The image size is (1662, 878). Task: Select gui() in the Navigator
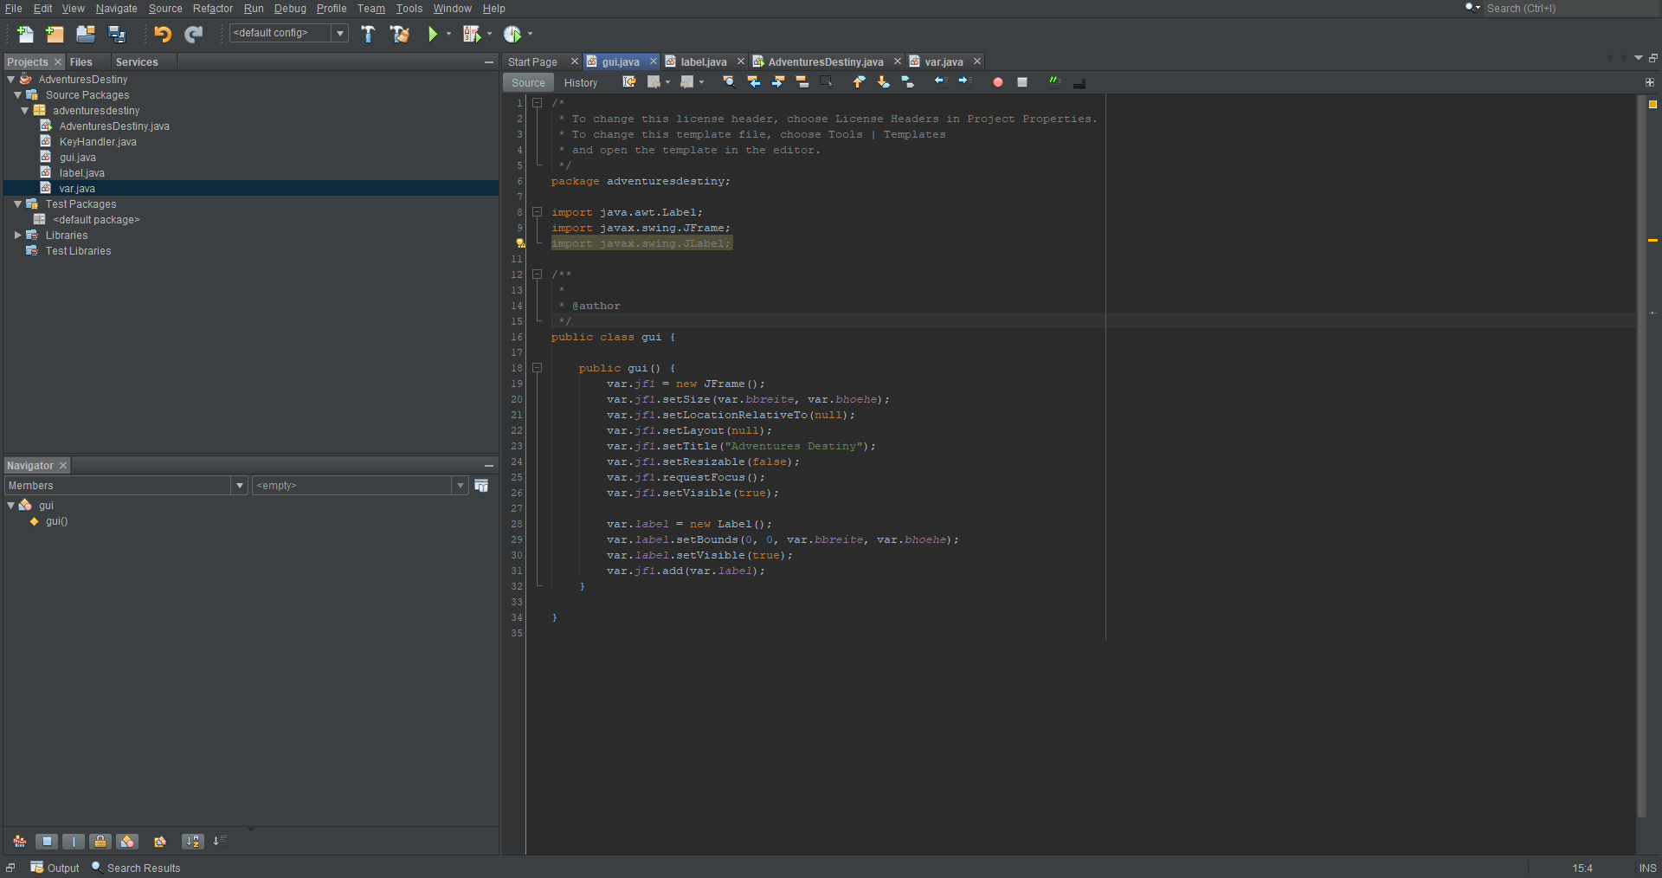click(x=55, y=521)
